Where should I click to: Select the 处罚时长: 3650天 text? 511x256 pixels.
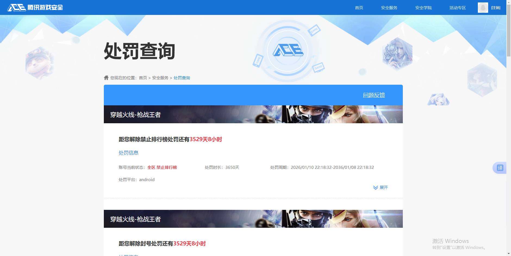222,167
